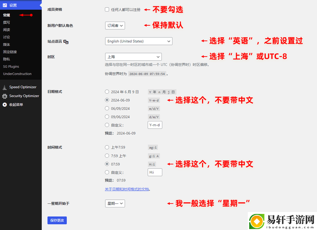This screenshot has height=230, width=317.
Task: Open the new user default role dropdown
Action: [115, 26]
